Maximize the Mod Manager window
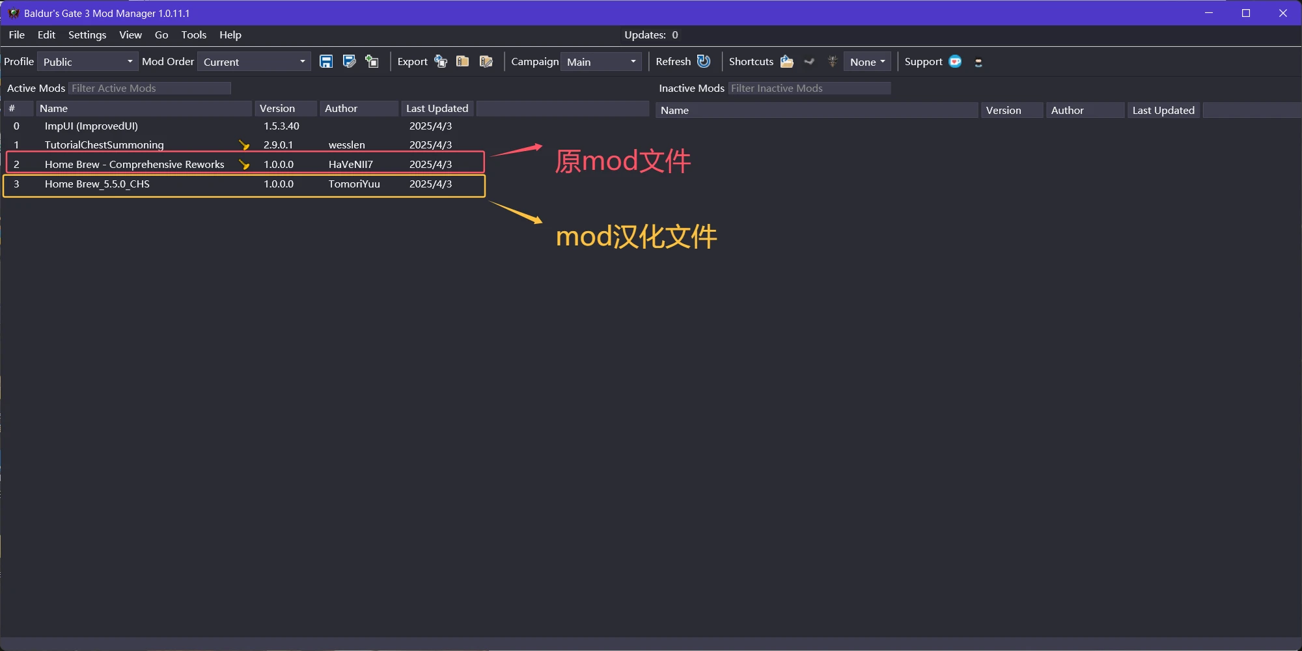 [x=1246, y=13]
